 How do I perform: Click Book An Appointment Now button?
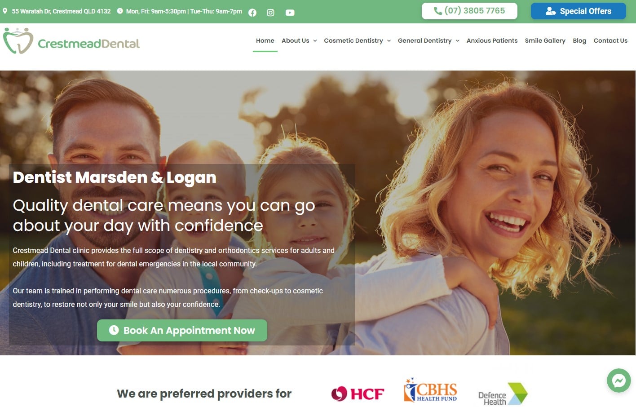click(182, 330)
